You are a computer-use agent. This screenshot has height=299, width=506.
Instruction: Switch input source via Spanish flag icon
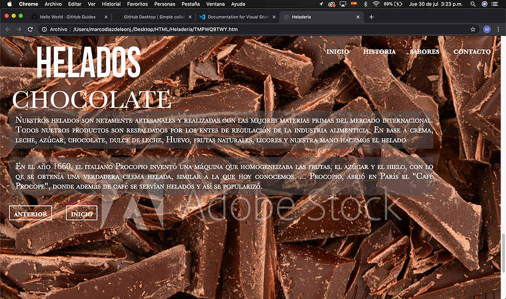tap(354, 4)
